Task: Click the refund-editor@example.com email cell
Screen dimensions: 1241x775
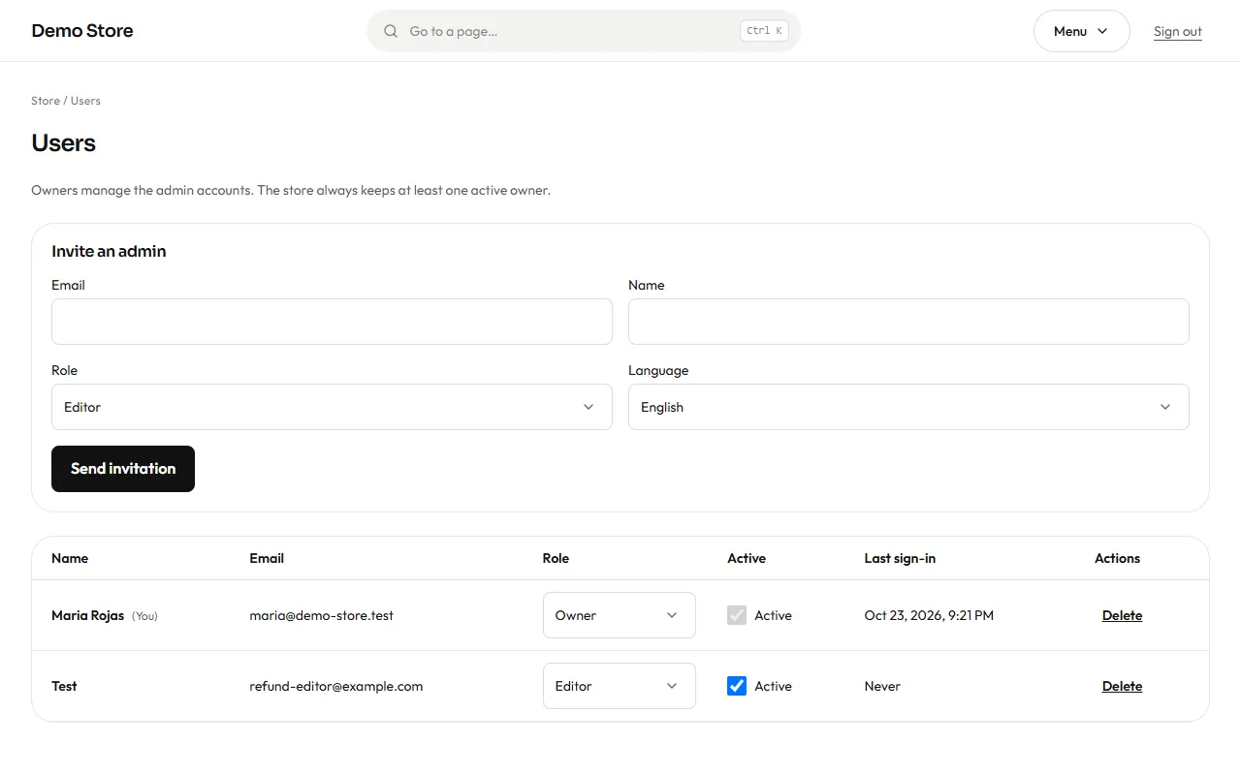Action: click(336, 686)
